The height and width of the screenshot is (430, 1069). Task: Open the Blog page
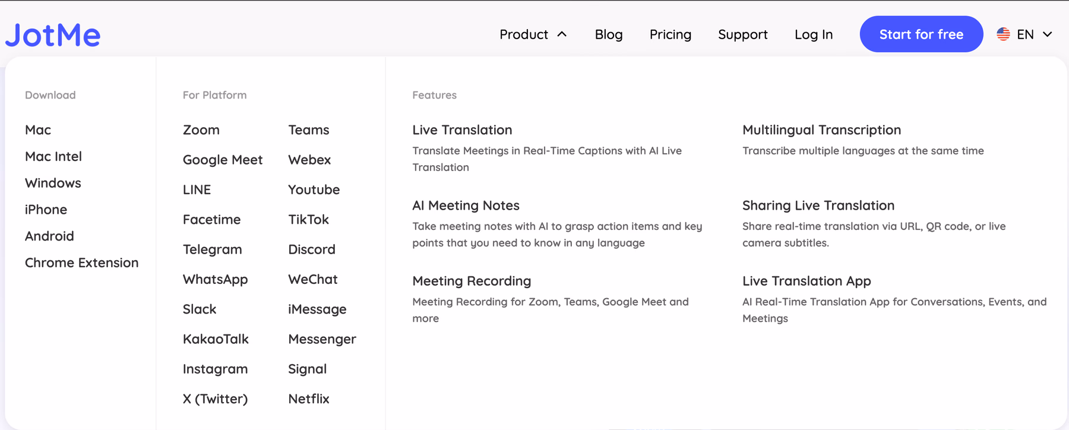point(609,34)
